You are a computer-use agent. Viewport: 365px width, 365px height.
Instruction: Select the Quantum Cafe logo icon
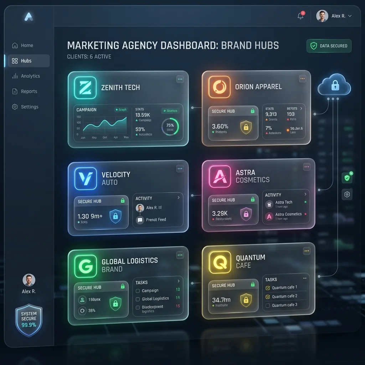(220, 261)
